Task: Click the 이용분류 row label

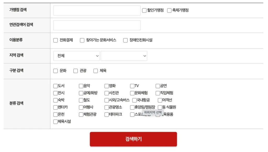Action: (x=16, y=40)
